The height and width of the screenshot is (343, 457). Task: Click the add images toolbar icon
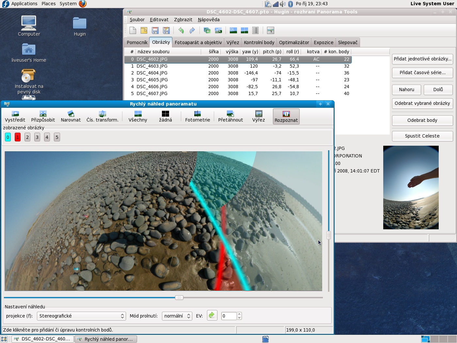point(207,30)
